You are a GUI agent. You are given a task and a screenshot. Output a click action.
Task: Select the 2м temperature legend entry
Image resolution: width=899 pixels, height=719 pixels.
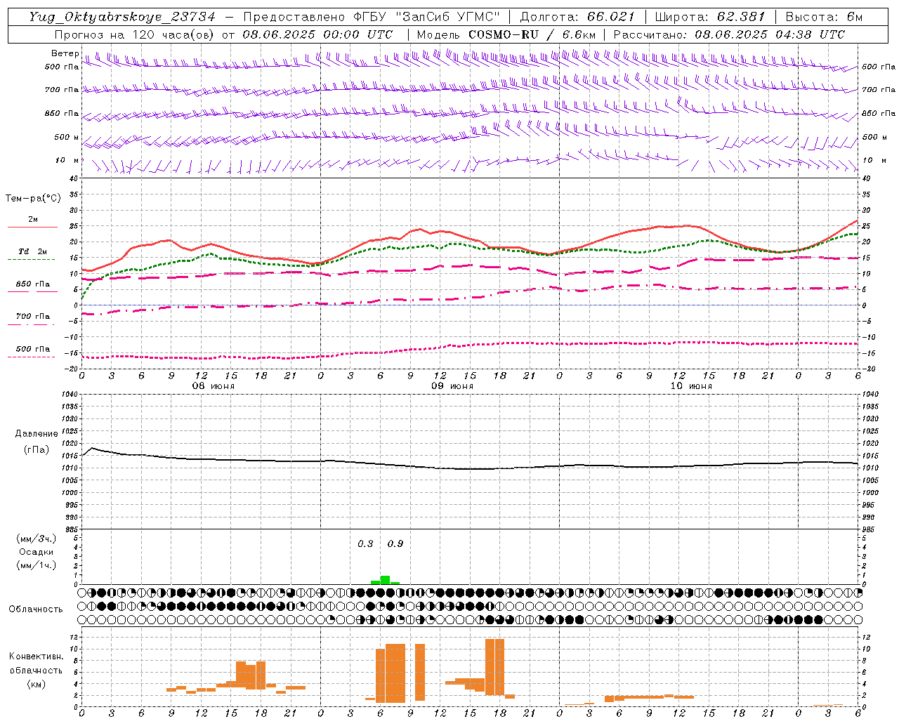coord(33,219)
